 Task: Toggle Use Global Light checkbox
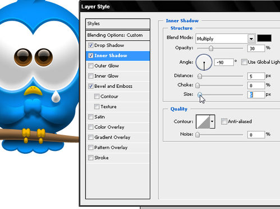click(244, 62)
